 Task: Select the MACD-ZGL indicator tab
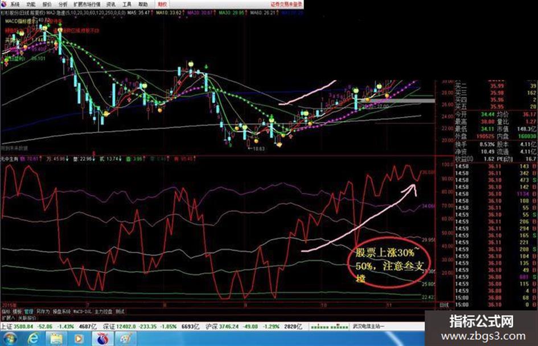coord(83,311)
